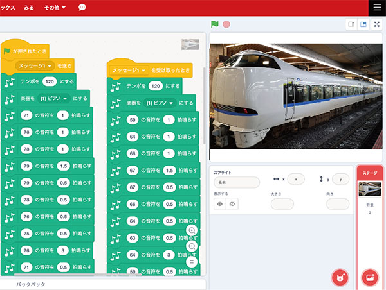Click the green flag to run the project

click(x=215, y=24)
